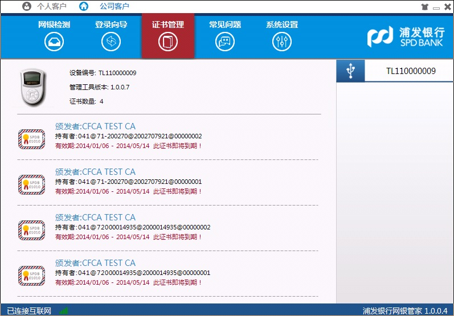
Task: Open the 网银检测 detection icon
Action: [x=54, y=41]
